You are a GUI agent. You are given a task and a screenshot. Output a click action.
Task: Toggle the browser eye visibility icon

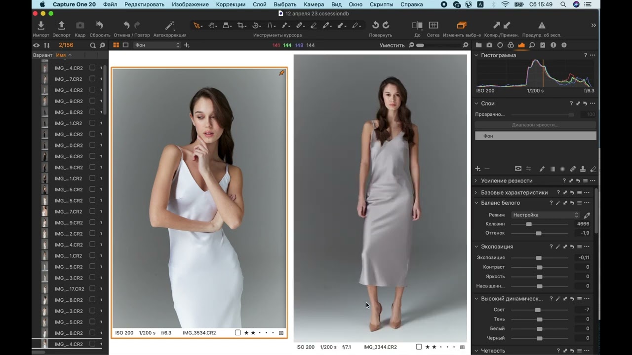[36, 45]
